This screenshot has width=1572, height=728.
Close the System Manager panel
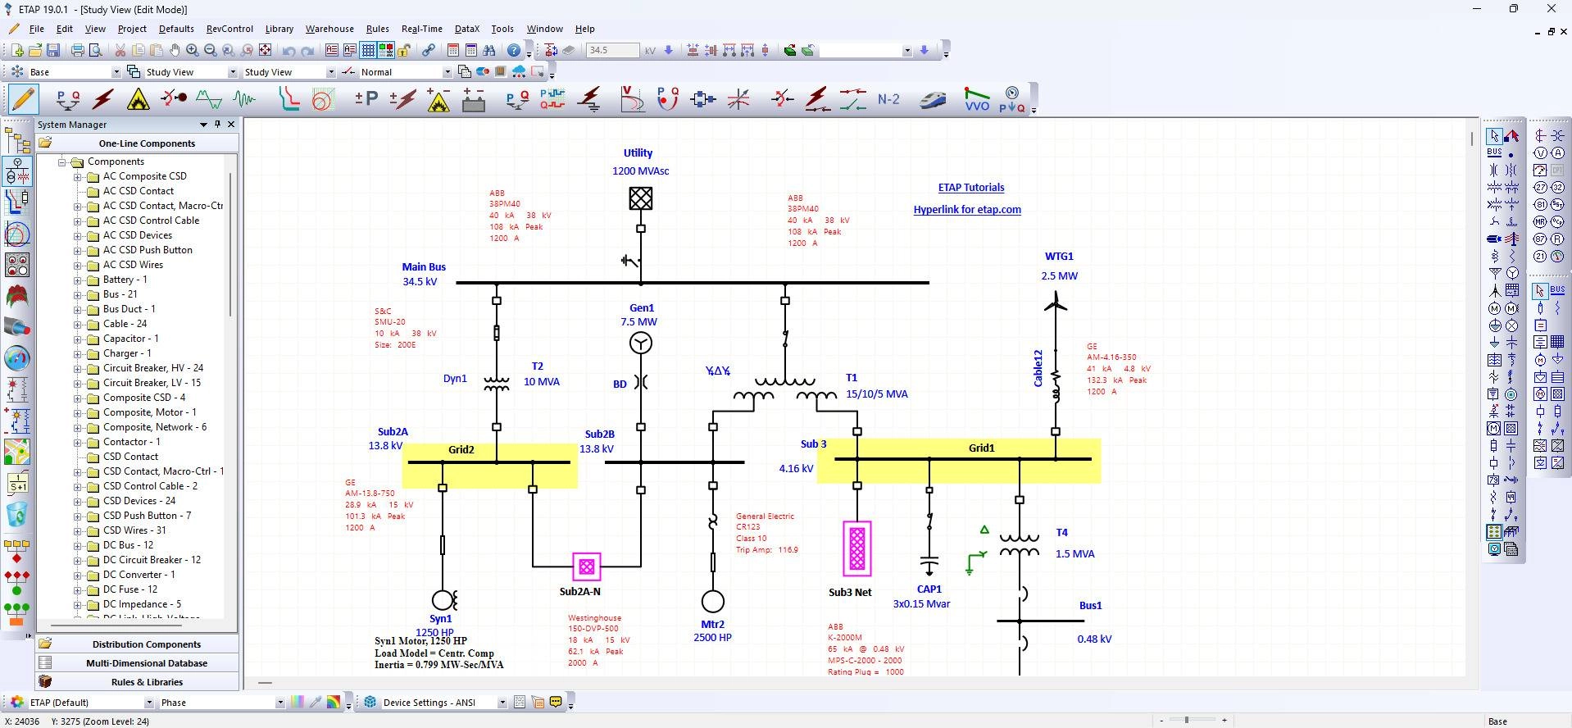(x=231, y=125)
